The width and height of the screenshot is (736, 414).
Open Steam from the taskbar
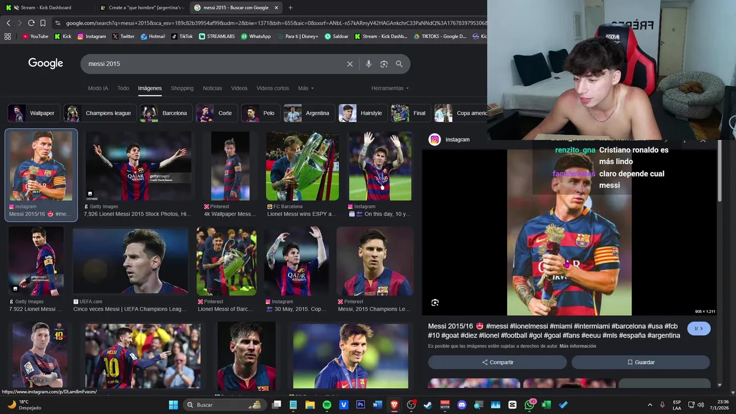click(428, 405)
